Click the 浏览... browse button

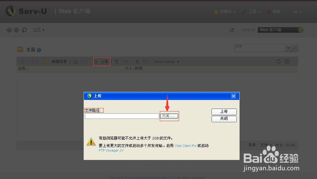169,116
